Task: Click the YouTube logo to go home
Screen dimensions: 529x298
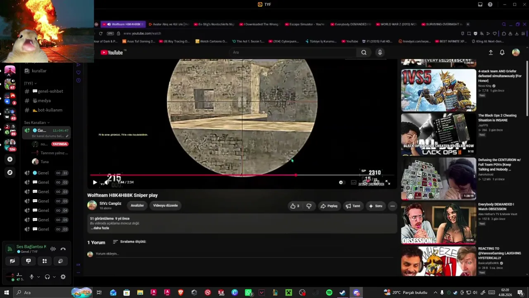Action: [112, 53]
